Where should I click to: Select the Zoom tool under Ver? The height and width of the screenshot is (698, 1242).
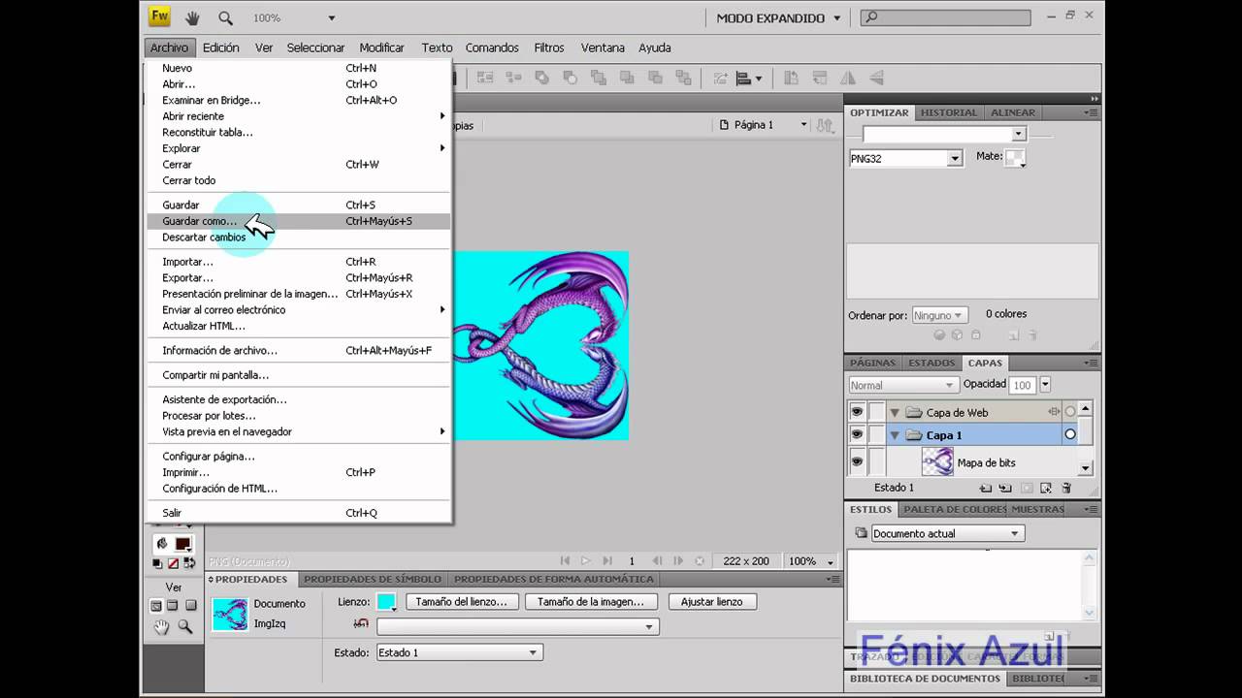pyautogui.click(x=185, y=626)
